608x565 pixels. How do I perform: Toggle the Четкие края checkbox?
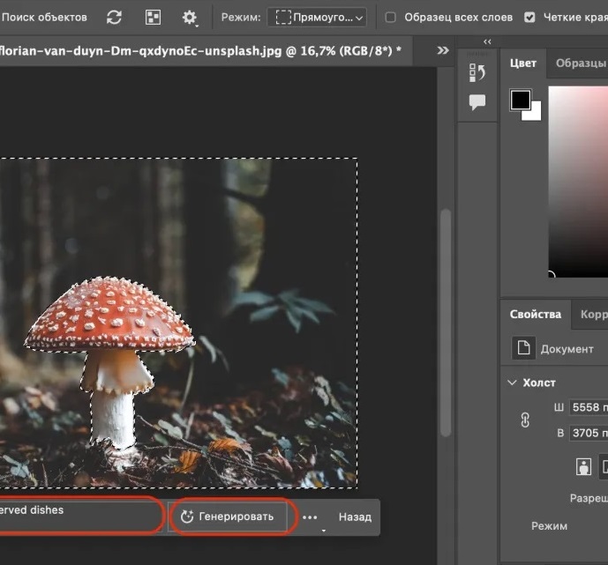pyautogui.click(x=529, y=18)
